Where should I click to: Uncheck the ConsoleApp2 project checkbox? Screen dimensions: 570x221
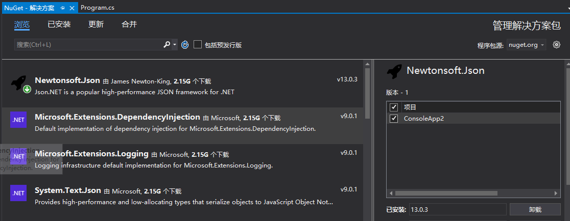(394, 119)
